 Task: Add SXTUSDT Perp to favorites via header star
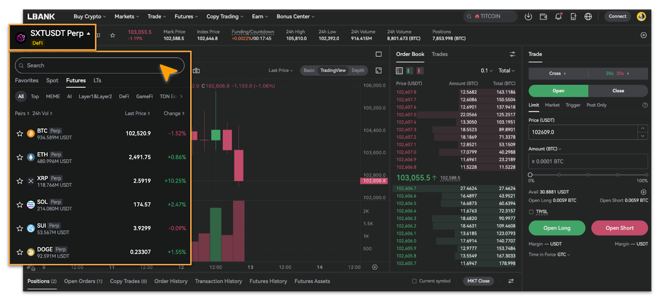pyautogui.click(x=113, y=35)
